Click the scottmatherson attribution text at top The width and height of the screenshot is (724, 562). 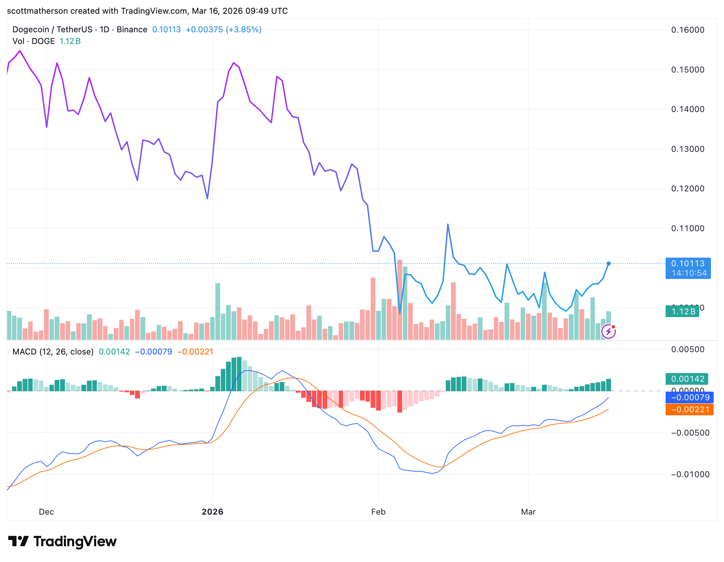coord(147,11)
